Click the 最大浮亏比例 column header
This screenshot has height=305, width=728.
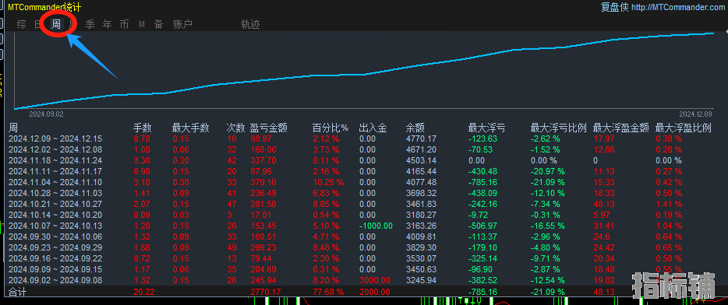click(559, 128)
